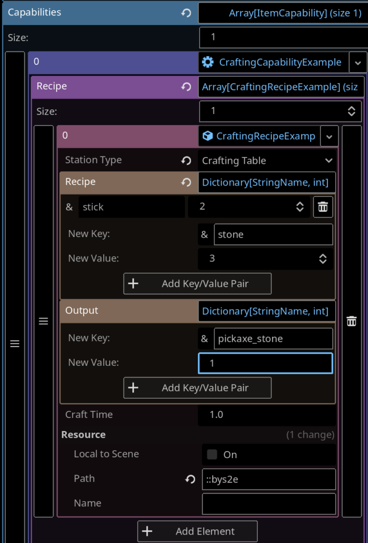Image resolution: width=368 pixels, height=543 pixels.
Task: Expand the CraftingCapabilityExample resource dropdown arrow
Action: pos(358,63)
